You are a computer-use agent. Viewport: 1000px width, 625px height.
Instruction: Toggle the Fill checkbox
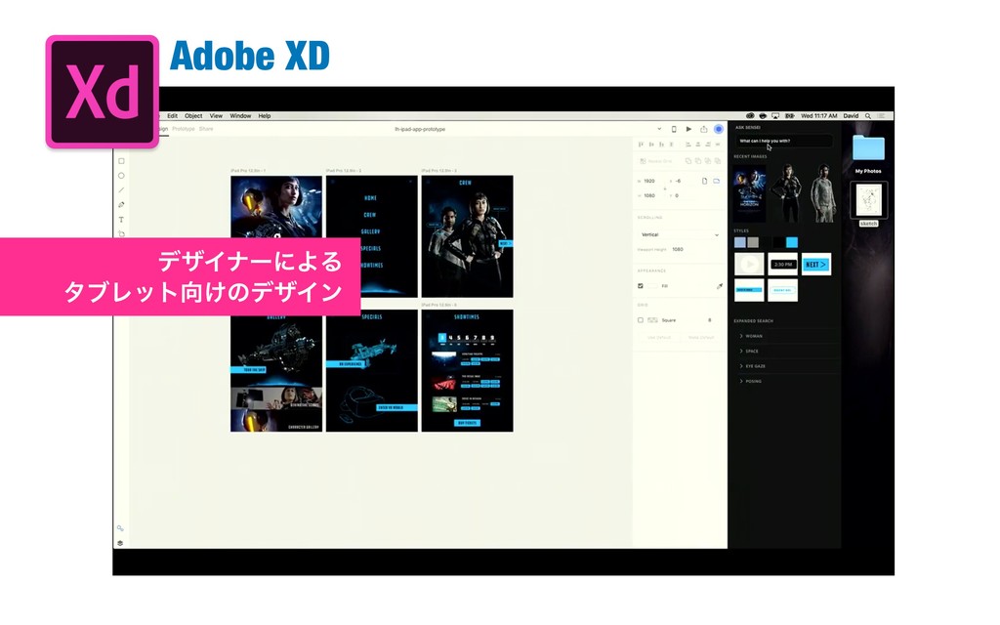tap(641, 286)
